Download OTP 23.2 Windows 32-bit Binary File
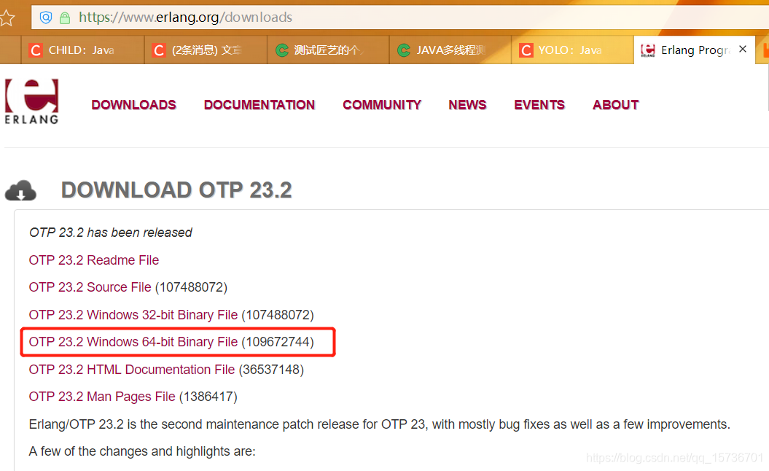Image resolution: width=769 pixels, height=471 pixels. [133, 314]
